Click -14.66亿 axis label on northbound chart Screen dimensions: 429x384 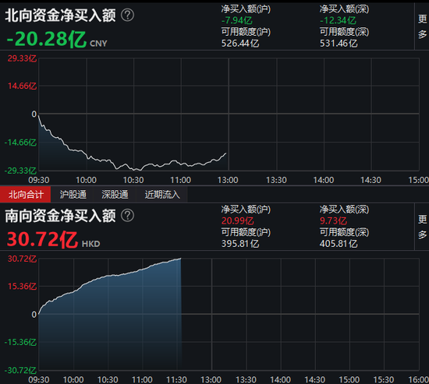(x=20, y=143)
